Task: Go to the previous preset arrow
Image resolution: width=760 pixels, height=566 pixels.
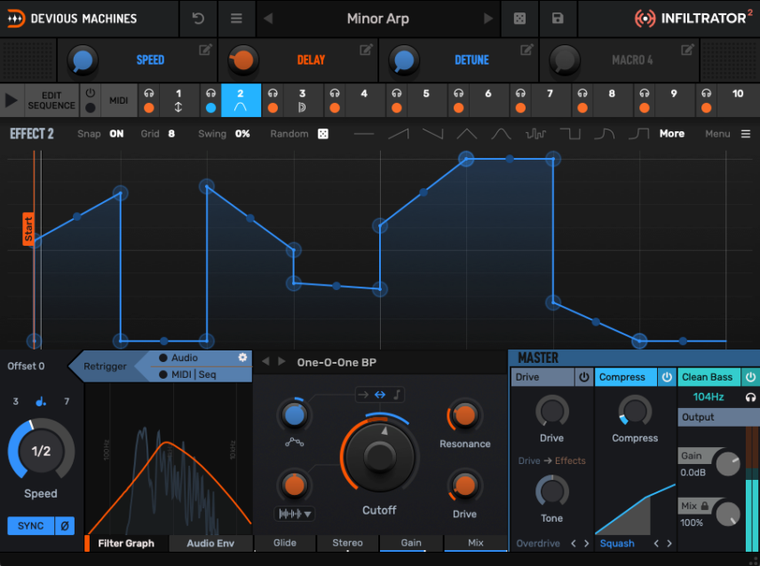Action: point(268,19)
